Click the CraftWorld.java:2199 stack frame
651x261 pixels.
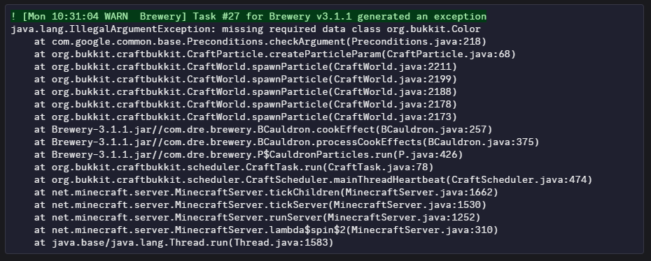pyautogui.click(x=246, y=79)
